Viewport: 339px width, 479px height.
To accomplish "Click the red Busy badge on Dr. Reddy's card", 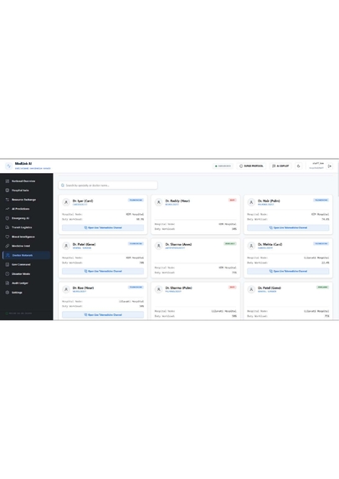I will (232, 200).
